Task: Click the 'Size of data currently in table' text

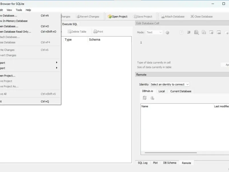Action: (x=154, y=67)
